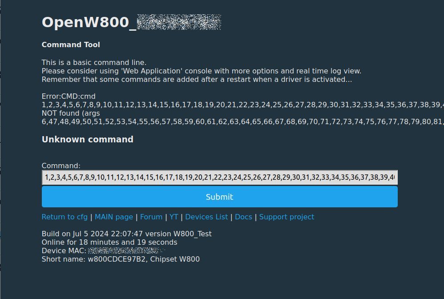Screen dimensions: 444x299
Task: Submit the entered command
Action: (x=219, y=197)
